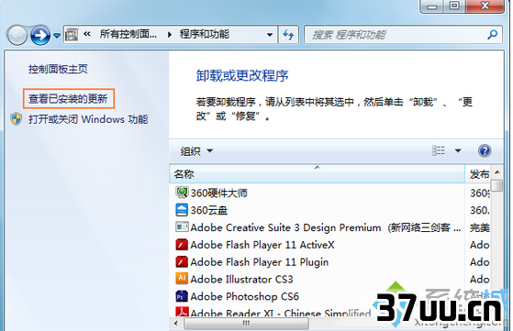513x331 pixels.
Task: Select Adobe Flash Player 11 Plugin entry
Action: tap(260, 262)
